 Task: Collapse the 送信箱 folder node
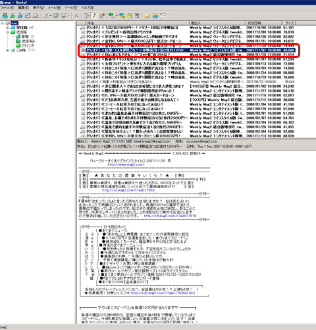7,32
